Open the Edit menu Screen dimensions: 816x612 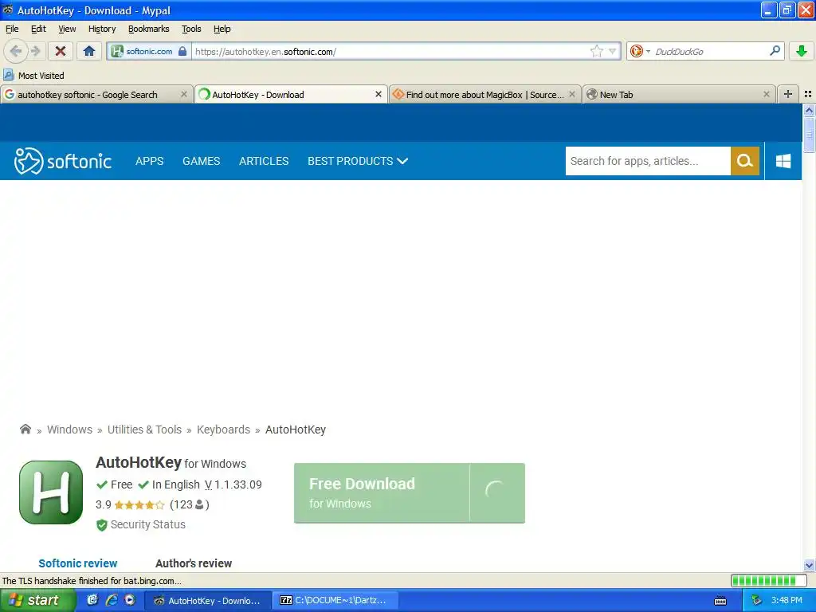coord(38,29)
